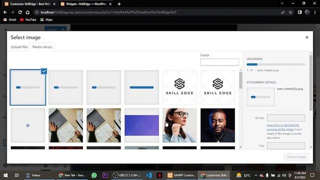320x180 pixels.
Task: Open Maps bookmark
Action: coord(46,19)
